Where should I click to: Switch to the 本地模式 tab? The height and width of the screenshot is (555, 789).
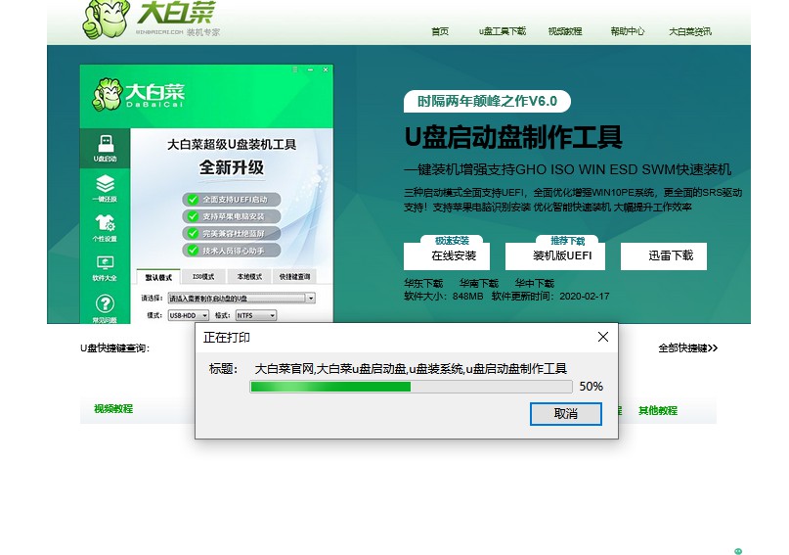pyautogui.click(x=249, y=277)
